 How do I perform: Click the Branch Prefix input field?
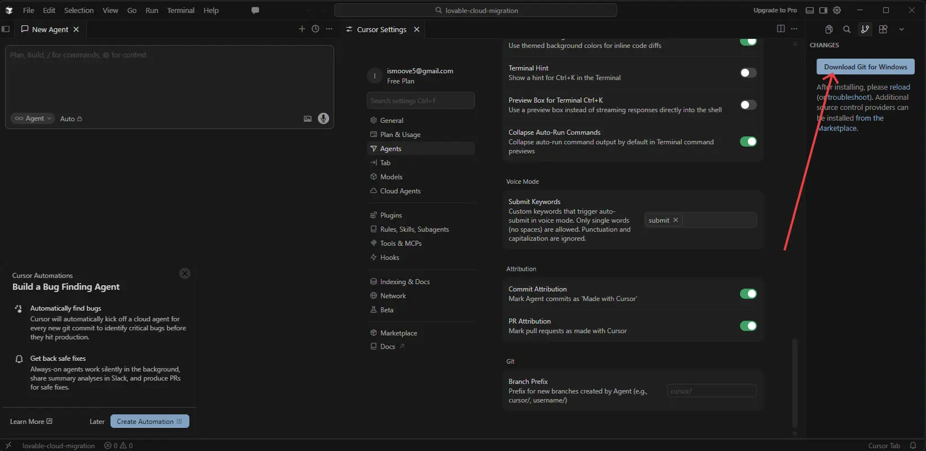coord(711,391)
